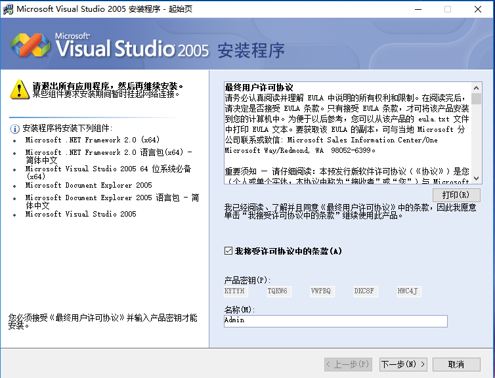Image resolution: width=495 pixels, height=378 pixels.
Task: Click product key field TQKW6
Action: coord(279,291)
